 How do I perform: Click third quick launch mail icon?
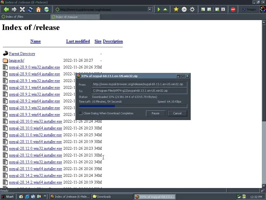[33, 197]
